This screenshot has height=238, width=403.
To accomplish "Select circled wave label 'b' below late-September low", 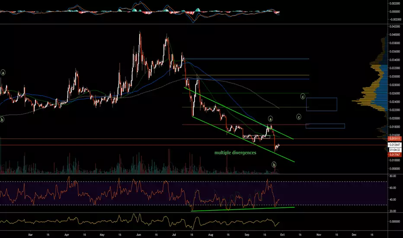I will click(x=274, y=164).
